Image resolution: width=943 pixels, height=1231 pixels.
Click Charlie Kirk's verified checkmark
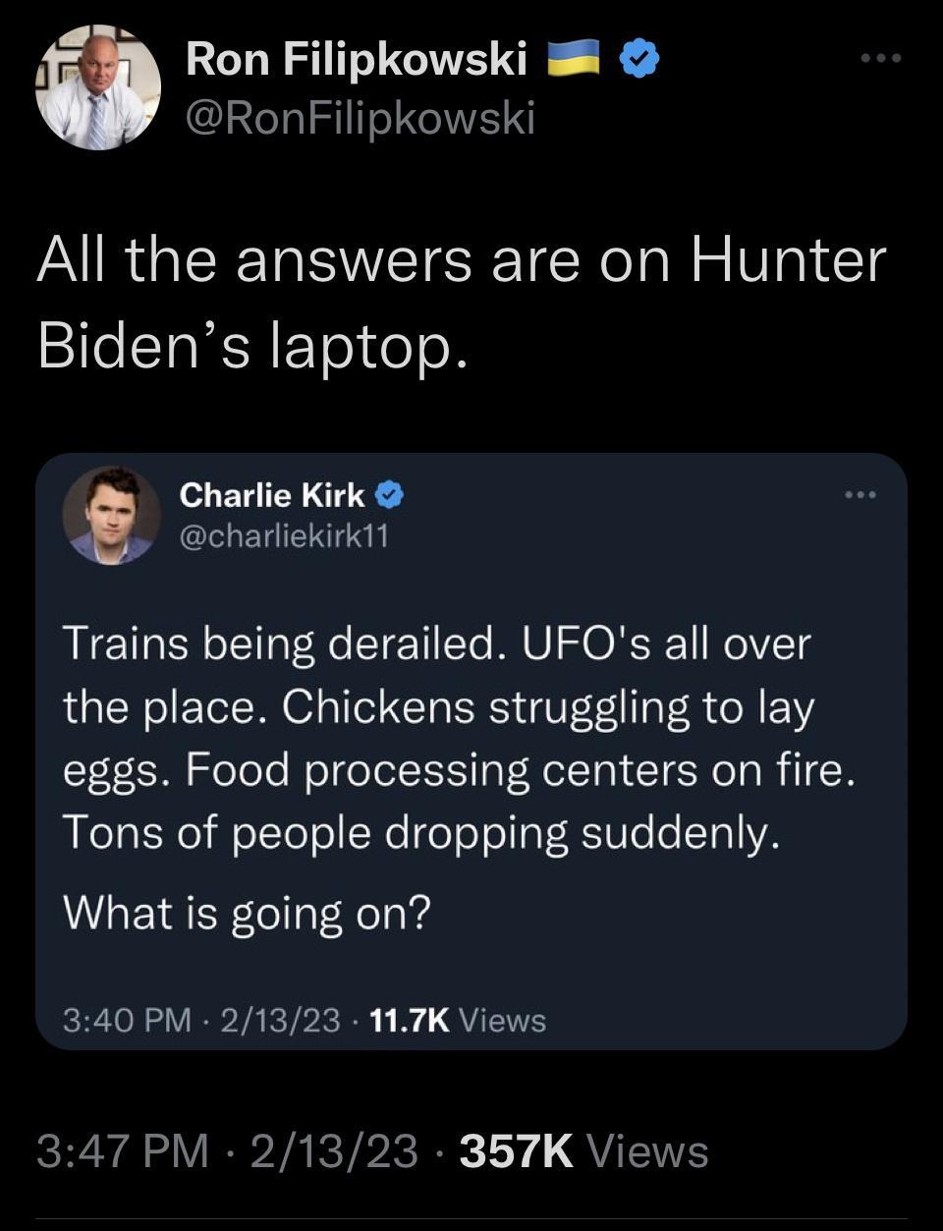(391, 495)
